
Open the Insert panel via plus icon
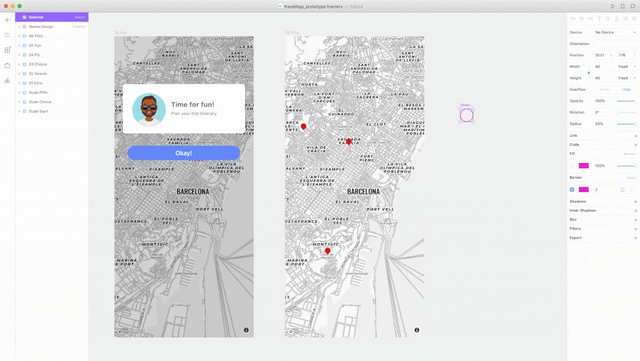pyautogui.click(x=7, y=20)
